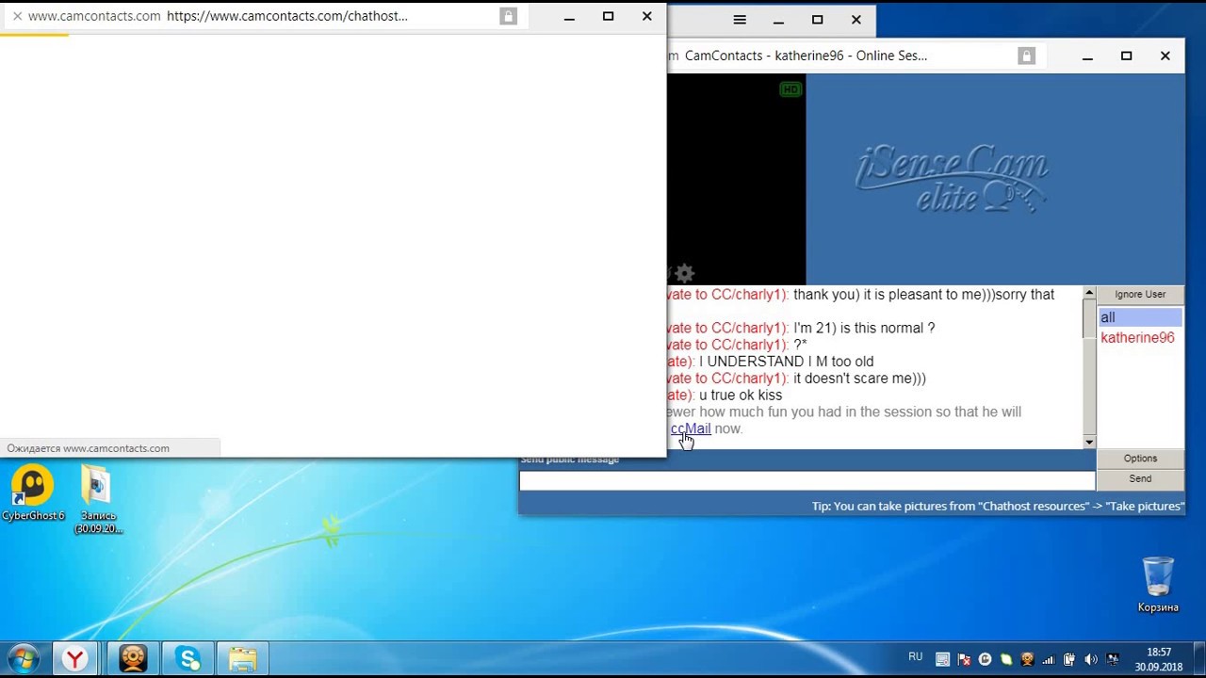This screenshot has height=678, width=1206.
Task: Open the Windows Start menu
Action: (x=24, y=658)
